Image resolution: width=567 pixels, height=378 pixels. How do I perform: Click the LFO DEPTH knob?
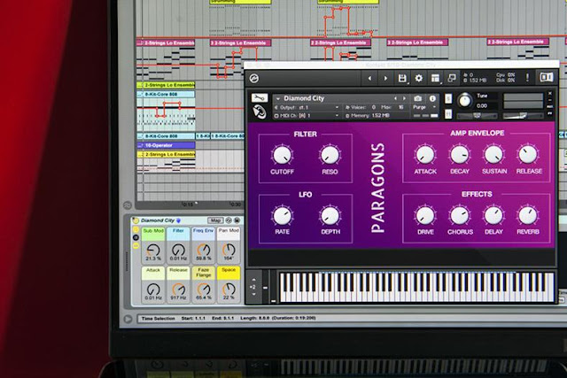coord(330,216)
